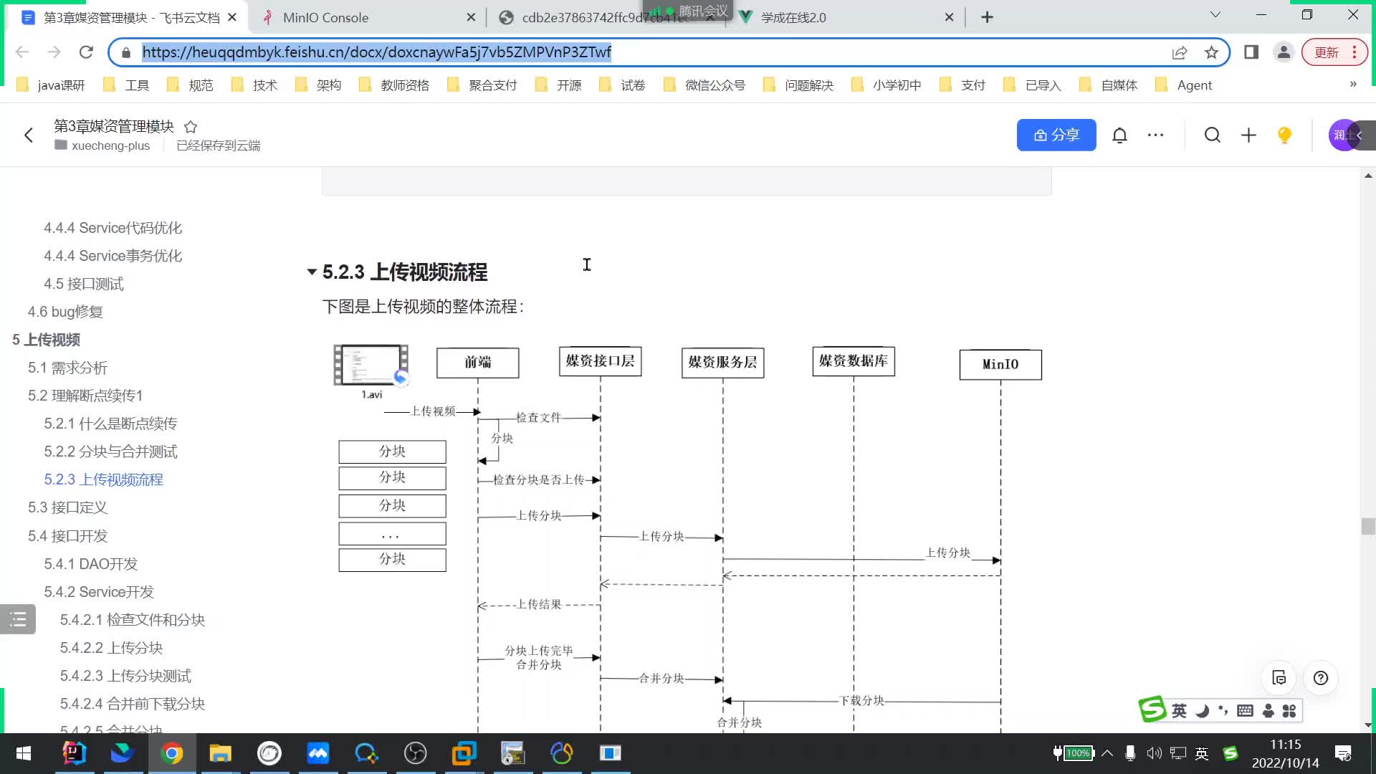Go to outline item 5.3 接口定义
This screenshot has width=1376, height=774.
click(67, 507)
